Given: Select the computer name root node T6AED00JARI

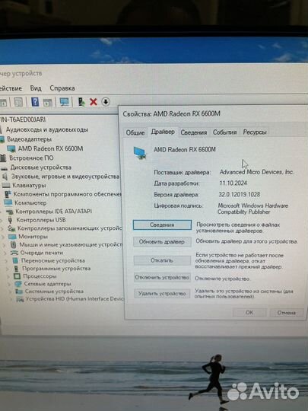Looking at the screenshot, I should point(23,119).
